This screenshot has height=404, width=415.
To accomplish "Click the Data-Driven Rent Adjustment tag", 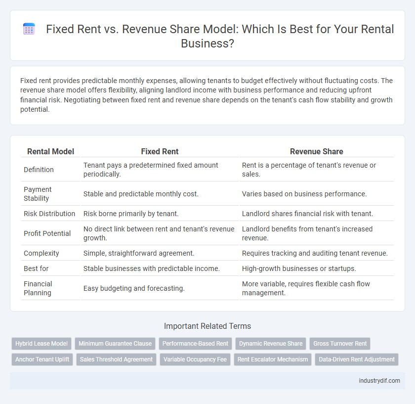I will click(357, 359).
